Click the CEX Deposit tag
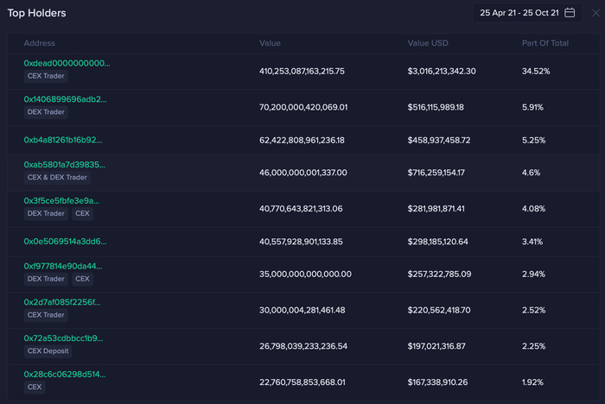Image resolution: width=605 pixels, height=404 pixels. coord(48,351)
